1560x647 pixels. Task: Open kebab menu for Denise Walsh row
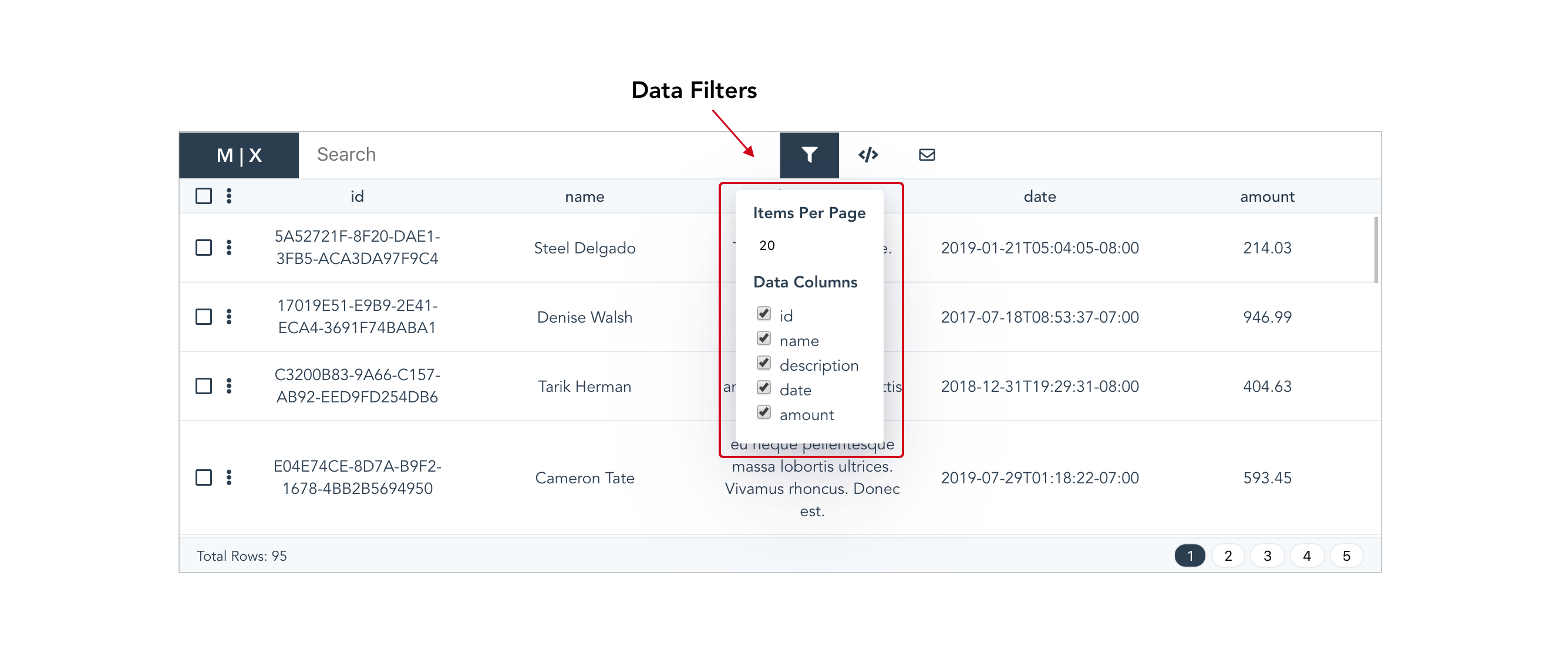coord(229,317)
